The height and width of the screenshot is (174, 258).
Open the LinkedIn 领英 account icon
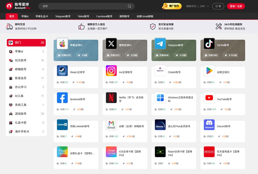[x=62, y=125]
